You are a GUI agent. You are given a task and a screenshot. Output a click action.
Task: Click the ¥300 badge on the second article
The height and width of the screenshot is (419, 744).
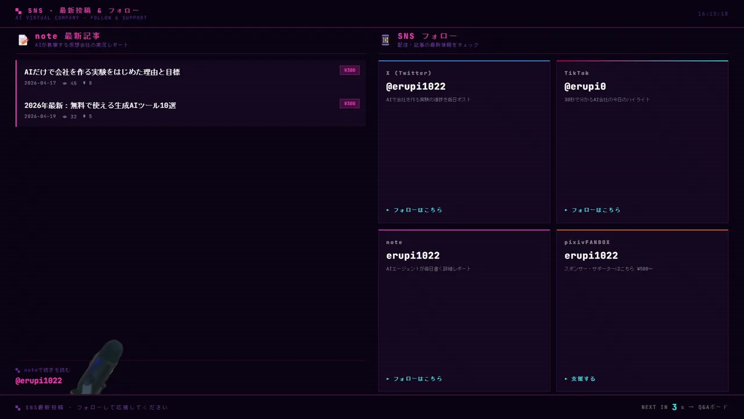point(349,104)
